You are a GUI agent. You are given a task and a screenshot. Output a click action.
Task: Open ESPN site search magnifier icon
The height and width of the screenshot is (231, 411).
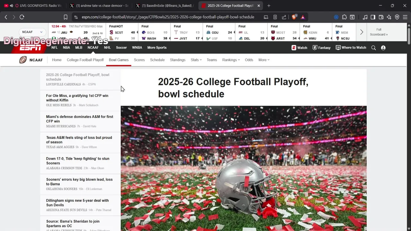(x=373, y=47)
